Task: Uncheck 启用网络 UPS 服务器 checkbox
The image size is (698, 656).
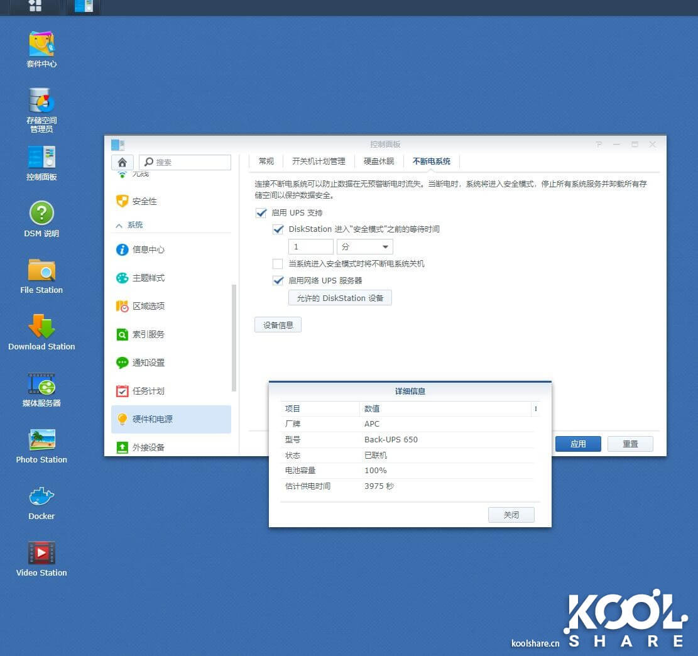Action: point(278,281)
